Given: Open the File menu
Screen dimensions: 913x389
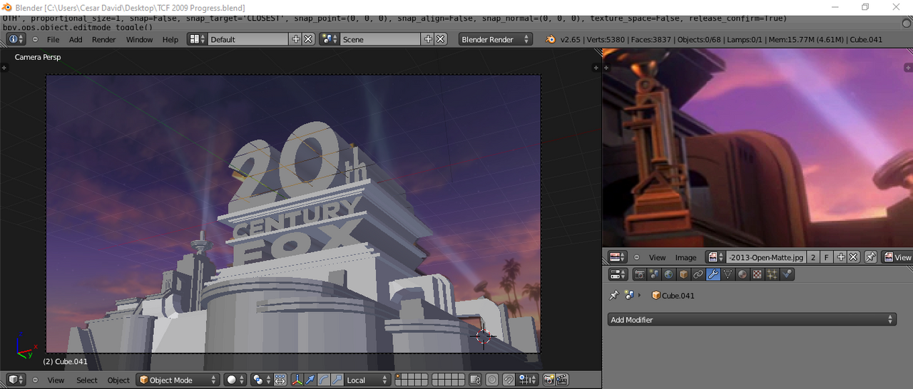Looking at the screenshot, I should coord(53,39).
